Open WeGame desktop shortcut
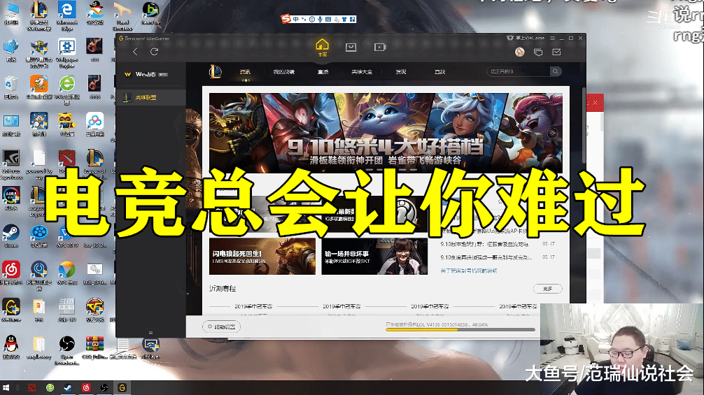704x395 pixels. (x=11, y=310)
